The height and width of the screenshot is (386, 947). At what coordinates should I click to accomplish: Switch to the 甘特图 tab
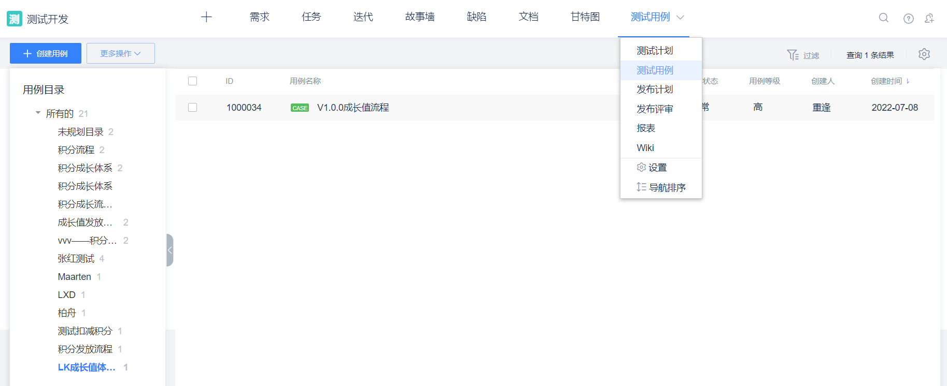(x=585, y=17)
